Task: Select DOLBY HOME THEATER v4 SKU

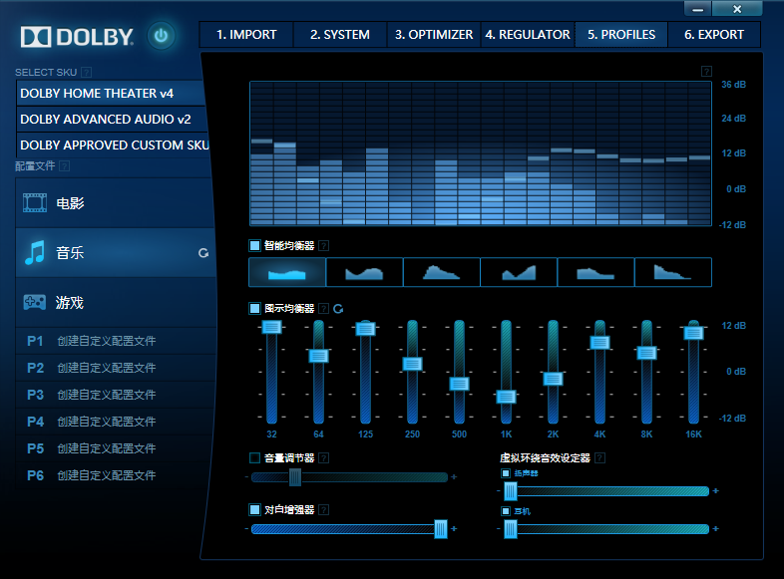Action: tap(111, 94)
